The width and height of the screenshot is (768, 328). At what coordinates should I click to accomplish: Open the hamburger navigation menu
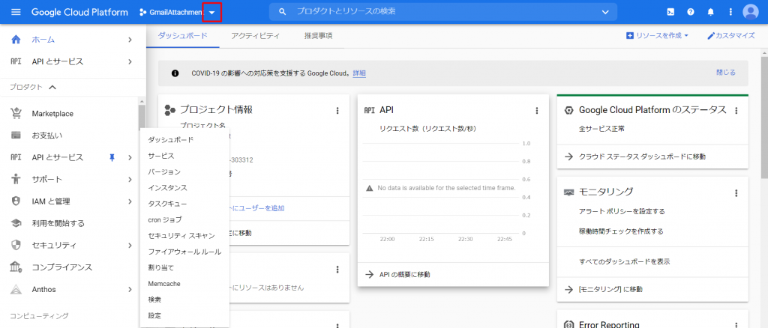16,12
